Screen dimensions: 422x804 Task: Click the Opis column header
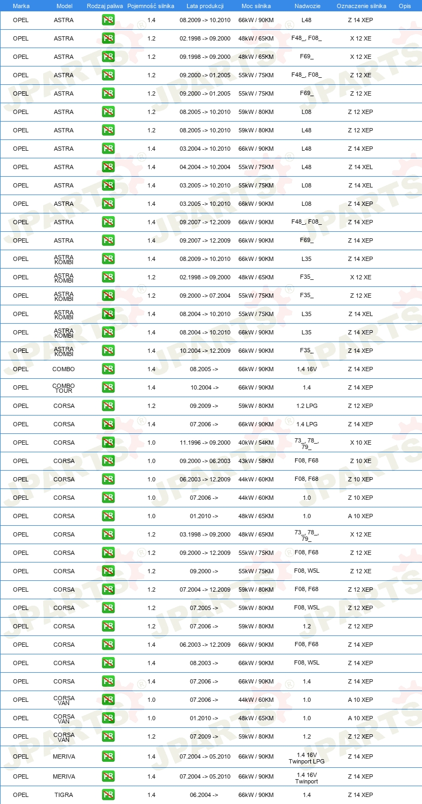tap(404, 5)
